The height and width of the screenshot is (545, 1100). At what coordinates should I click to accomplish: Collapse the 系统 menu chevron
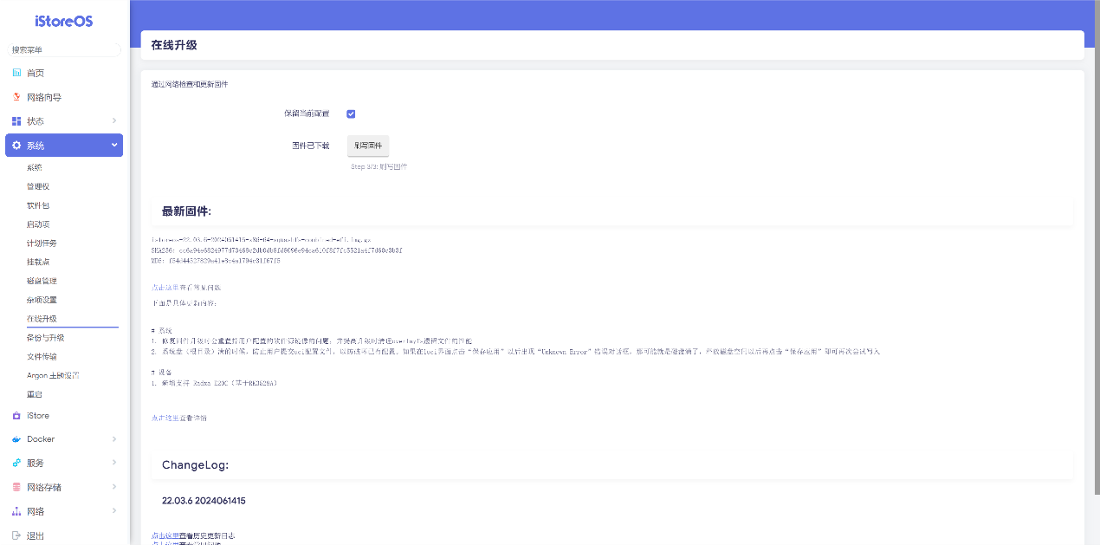click(x=114, y=146)
